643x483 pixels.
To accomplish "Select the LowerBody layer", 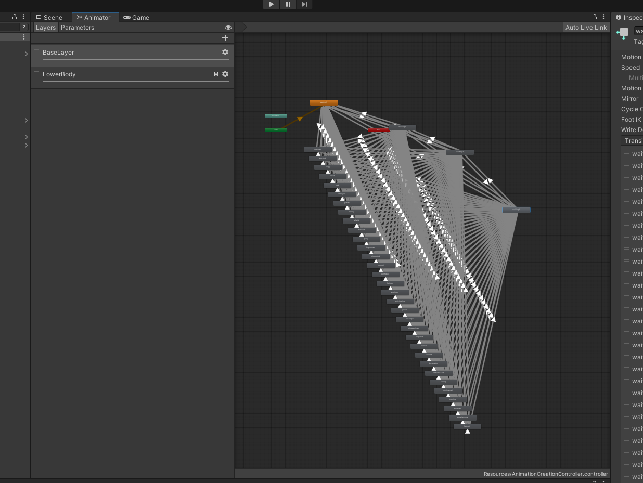I will (x=133, y=77).
